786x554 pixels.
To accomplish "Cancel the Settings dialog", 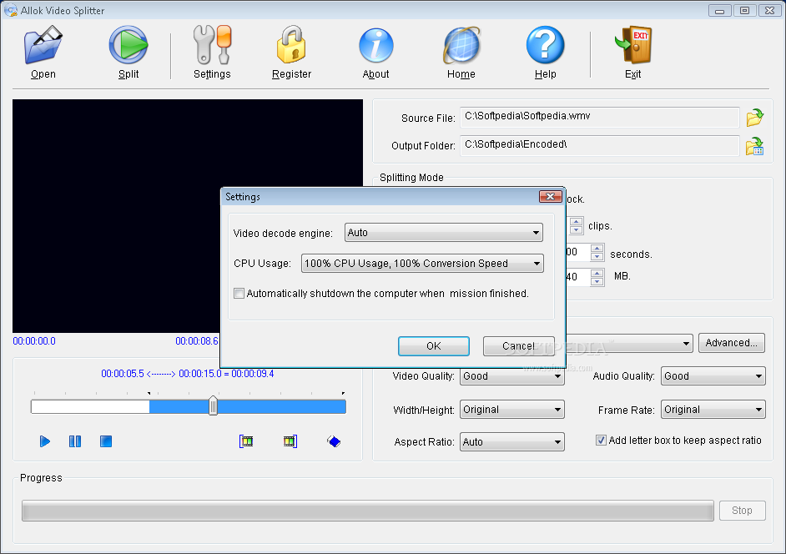I will 518,346.
